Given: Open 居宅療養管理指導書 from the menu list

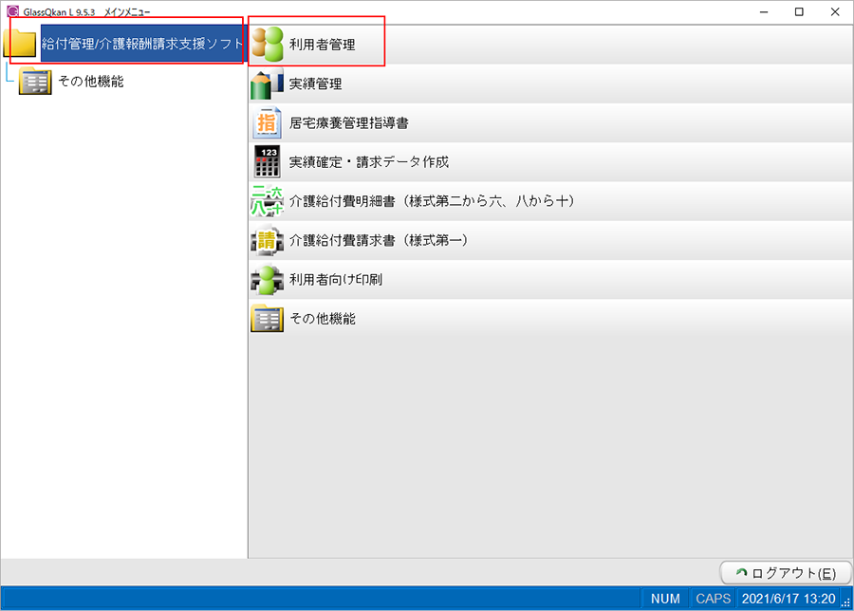Looking at the screenshot, I should [x=348, y=122].
